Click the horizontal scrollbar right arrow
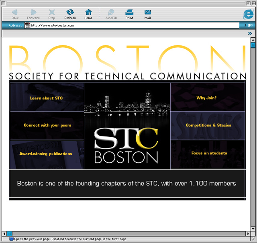 point(248,234)
